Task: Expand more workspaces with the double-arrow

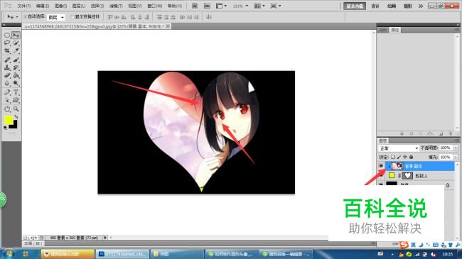Action: [x=421, y=6]
